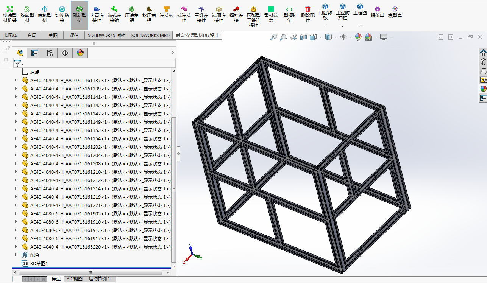
Task: Click the 螺栓连接 bolt connection tool
Action: tap(236, 14)
